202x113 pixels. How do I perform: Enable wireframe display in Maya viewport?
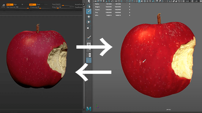pos(137,1)
